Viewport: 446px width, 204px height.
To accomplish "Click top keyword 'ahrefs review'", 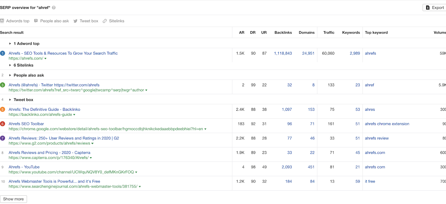I will click(x=377, y=138).
